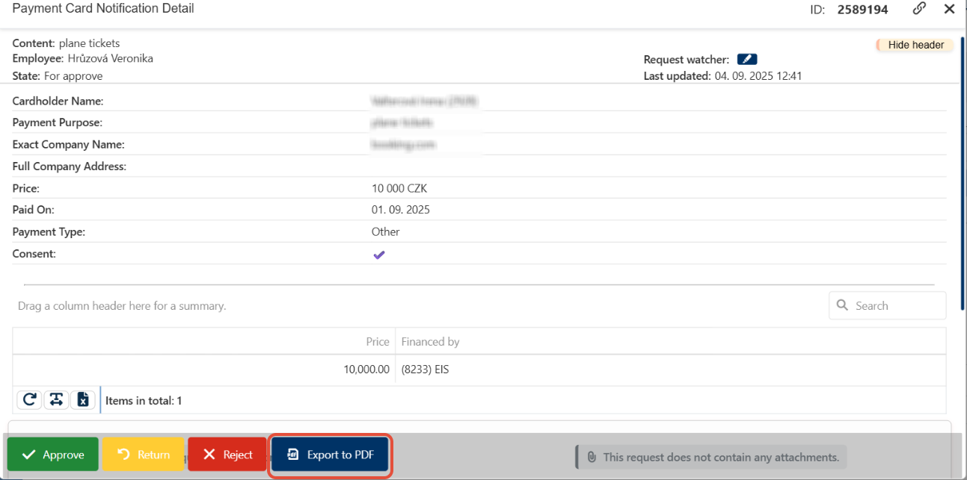Approve the payment card request

tap(53, 455)
